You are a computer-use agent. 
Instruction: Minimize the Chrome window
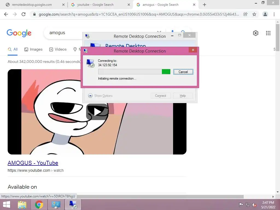256,3
